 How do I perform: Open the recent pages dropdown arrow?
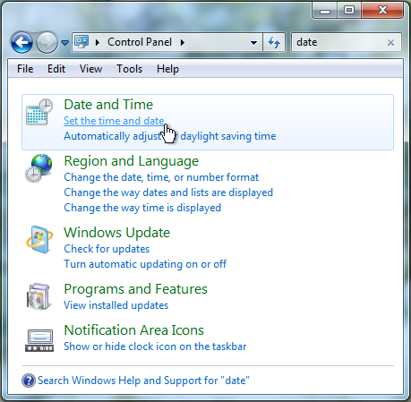point(64,43)
